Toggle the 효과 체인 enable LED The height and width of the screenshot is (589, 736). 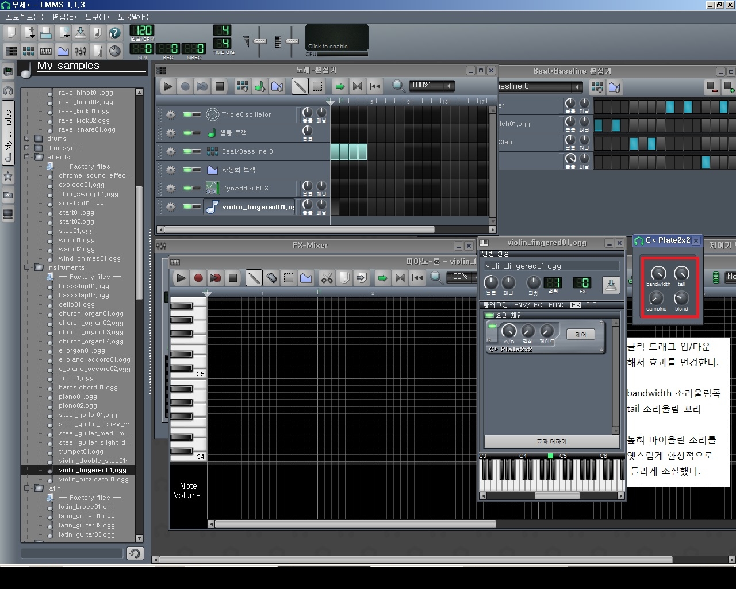489,315
